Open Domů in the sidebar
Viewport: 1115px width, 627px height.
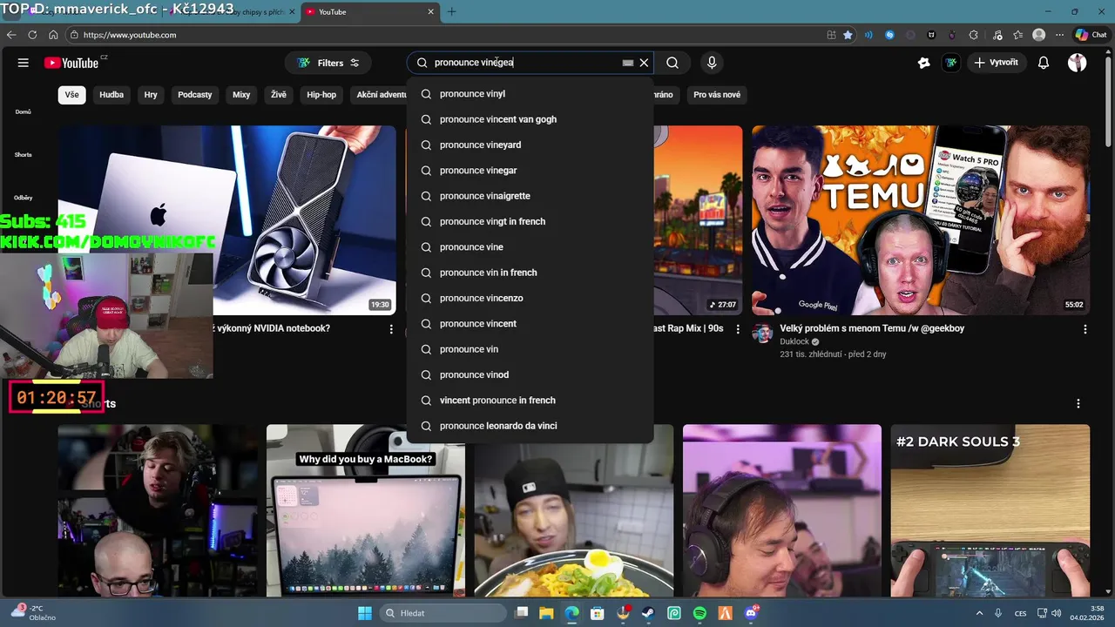[23, 111]
